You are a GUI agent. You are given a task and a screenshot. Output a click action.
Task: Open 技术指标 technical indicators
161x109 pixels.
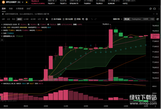[56, 19]
